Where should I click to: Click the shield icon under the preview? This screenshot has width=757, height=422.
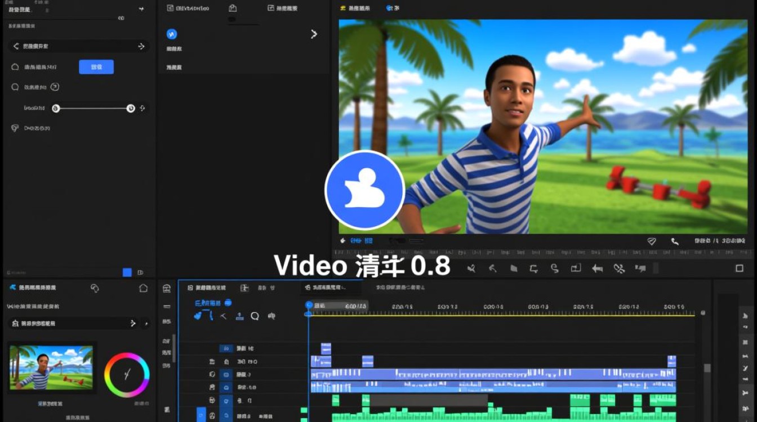coord(652,241)
